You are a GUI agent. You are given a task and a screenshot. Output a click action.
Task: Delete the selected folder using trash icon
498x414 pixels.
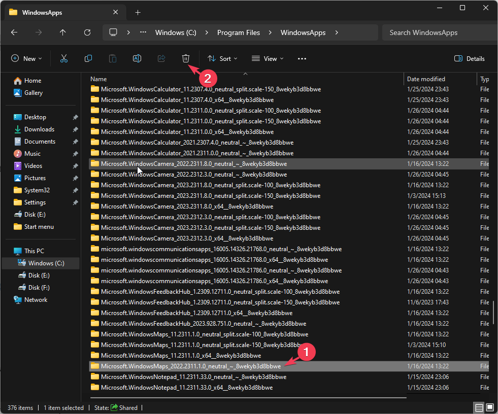point(185,58)
